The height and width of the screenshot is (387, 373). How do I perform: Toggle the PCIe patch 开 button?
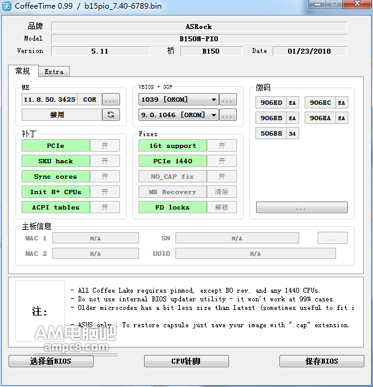point(105,145)
